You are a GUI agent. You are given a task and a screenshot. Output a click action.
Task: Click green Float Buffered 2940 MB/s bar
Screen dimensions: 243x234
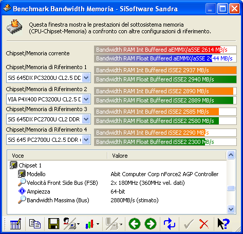(165, 79)
